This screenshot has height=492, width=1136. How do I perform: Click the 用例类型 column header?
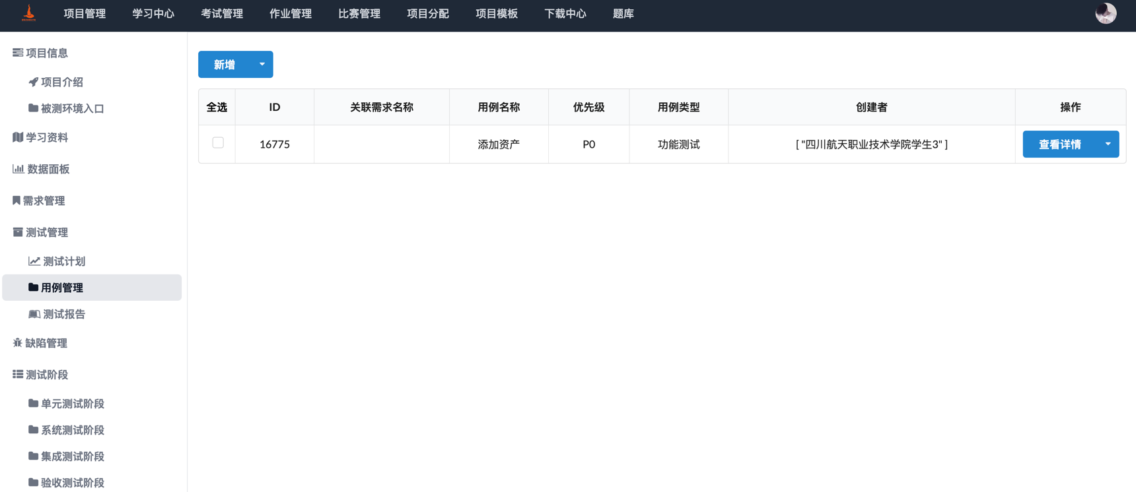click(678, 107)
